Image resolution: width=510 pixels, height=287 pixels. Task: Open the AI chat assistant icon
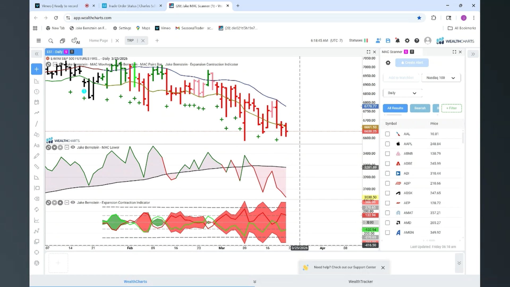point(76,41)
